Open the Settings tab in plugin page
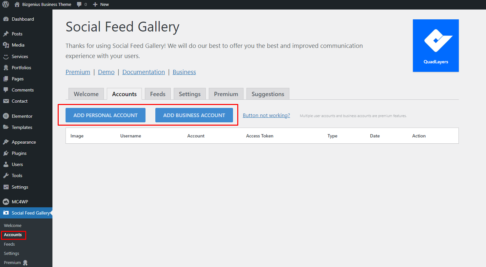The height and width of the screenshot is (267, 486). 190,94
